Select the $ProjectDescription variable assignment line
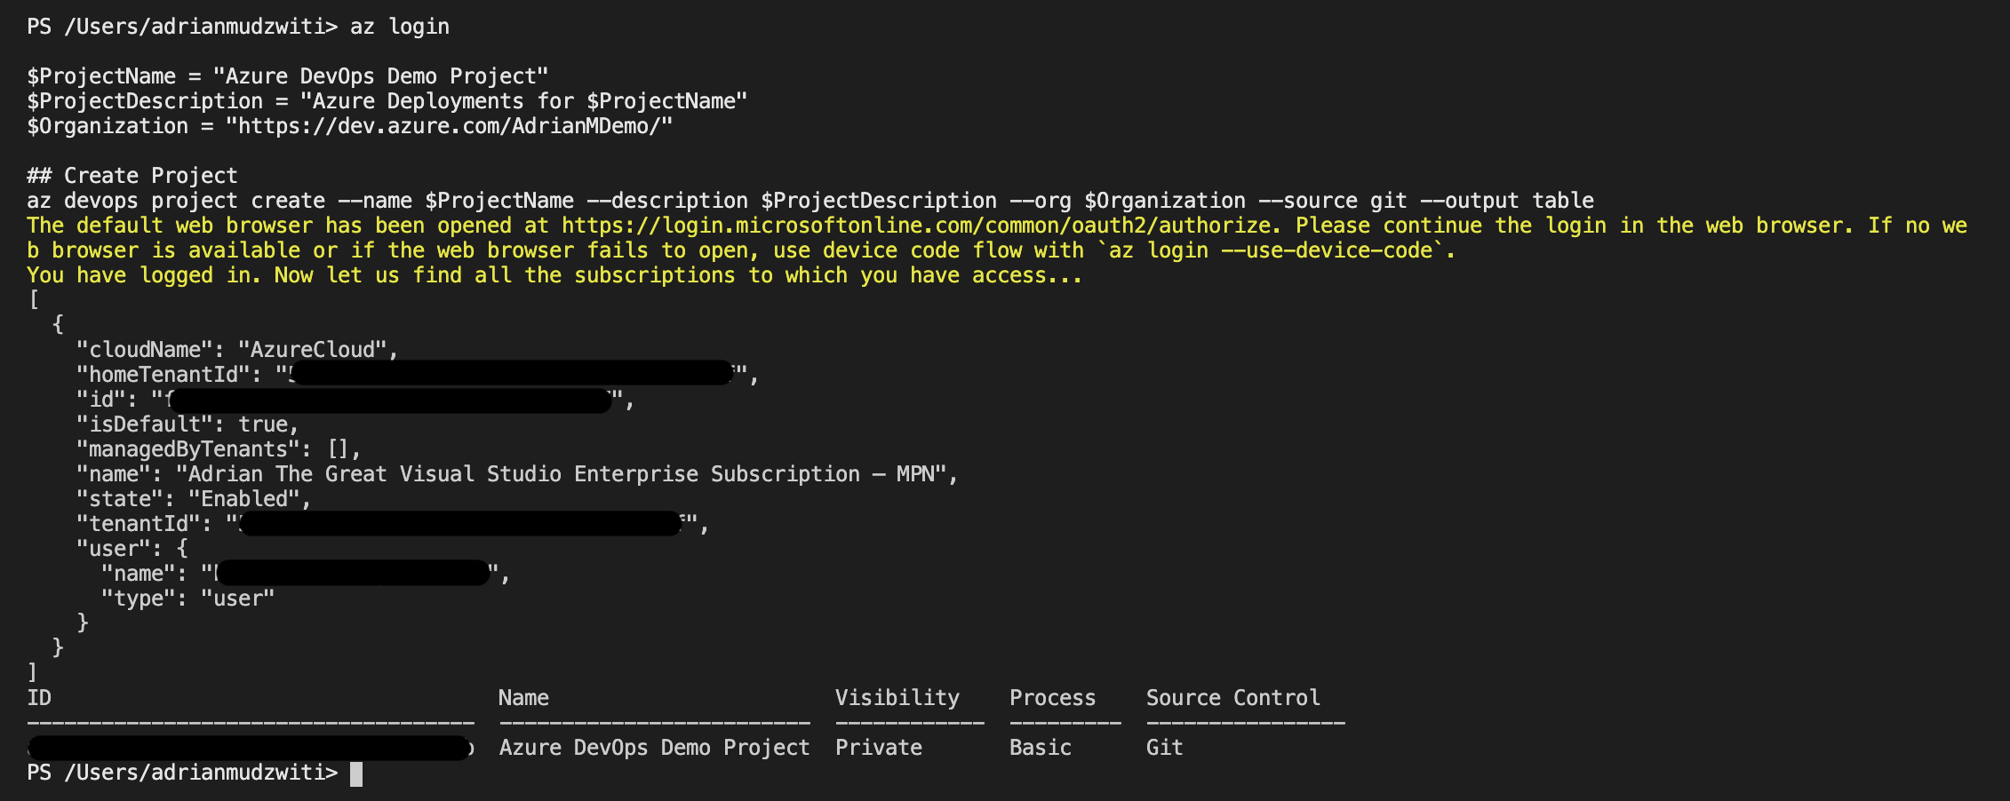Screen dimensions: 2010x801 point(387,101)
